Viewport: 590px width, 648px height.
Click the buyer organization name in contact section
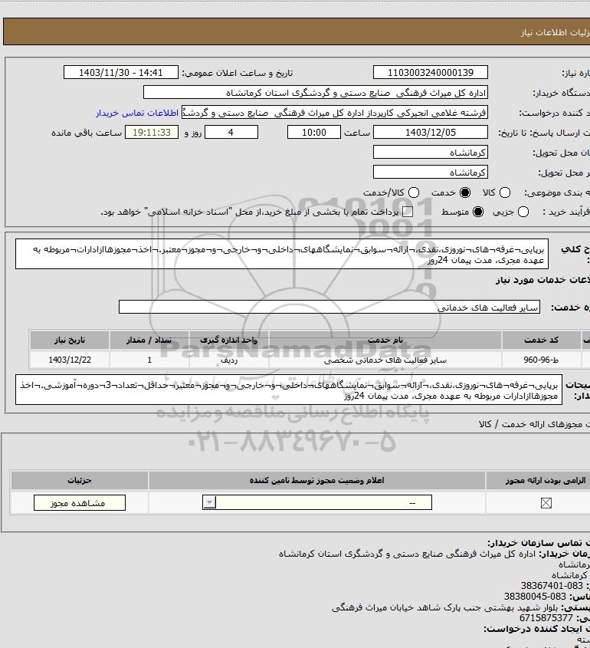(x=407, y=554)
